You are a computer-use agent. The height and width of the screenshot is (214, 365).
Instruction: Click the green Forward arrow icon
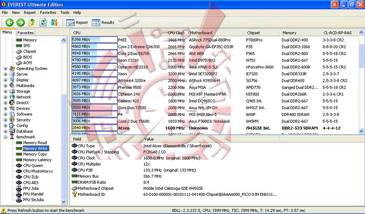pyautogui.click(x=21, y=22)
